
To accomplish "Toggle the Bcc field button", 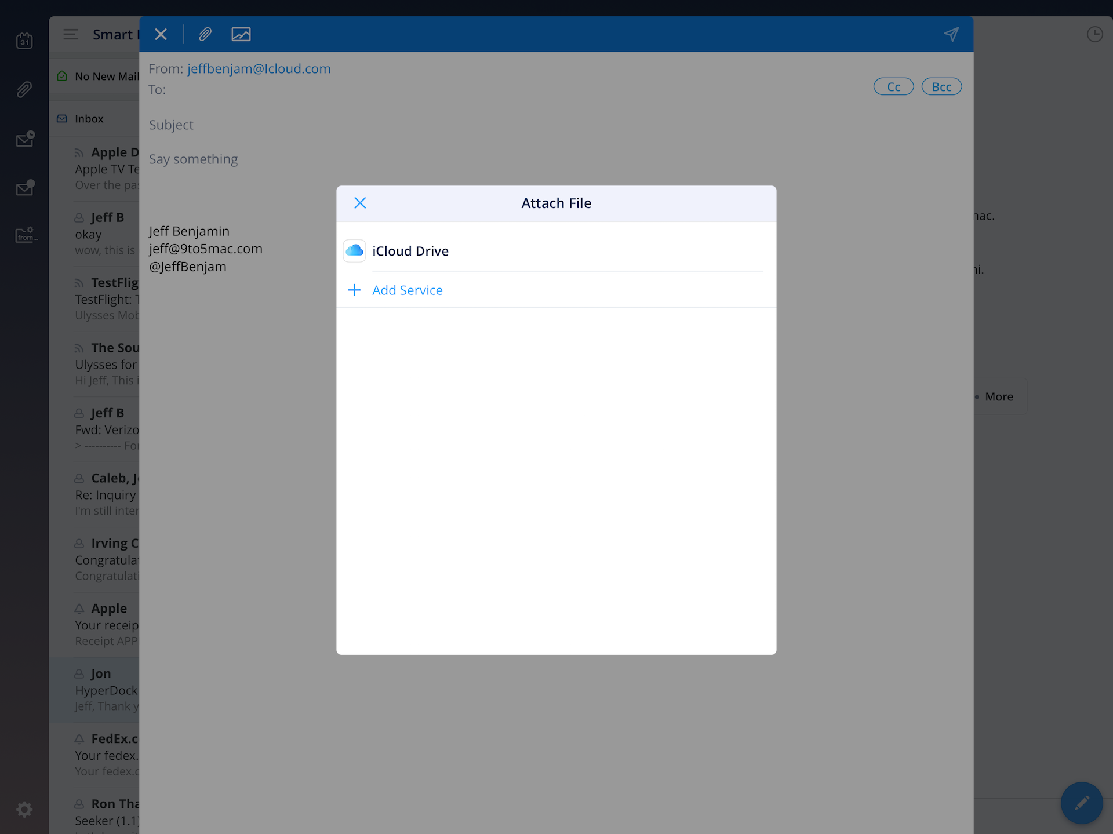I will [941, 86].
